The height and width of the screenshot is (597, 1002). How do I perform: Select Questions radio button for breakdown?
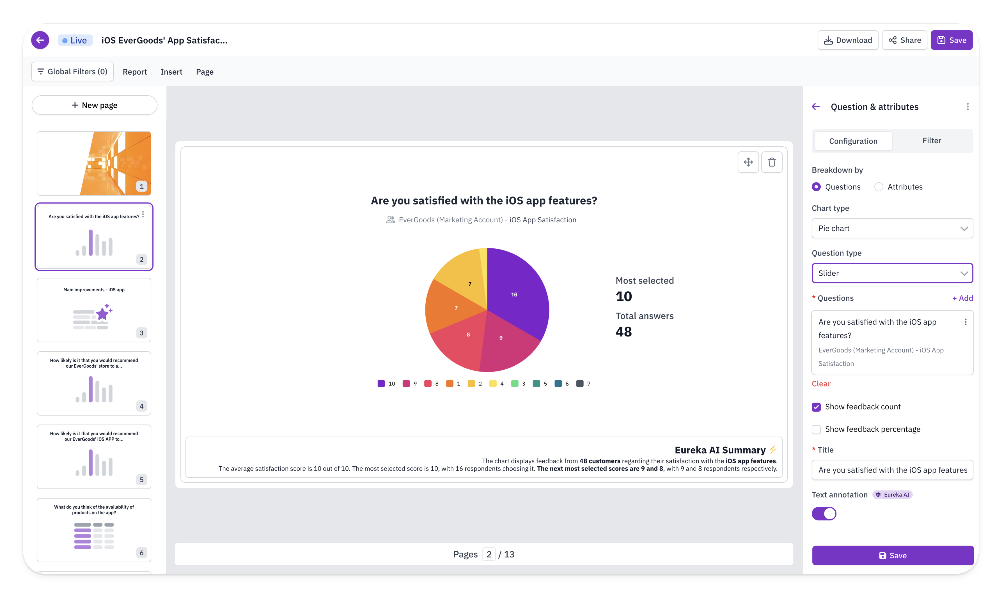coord(817,186)
